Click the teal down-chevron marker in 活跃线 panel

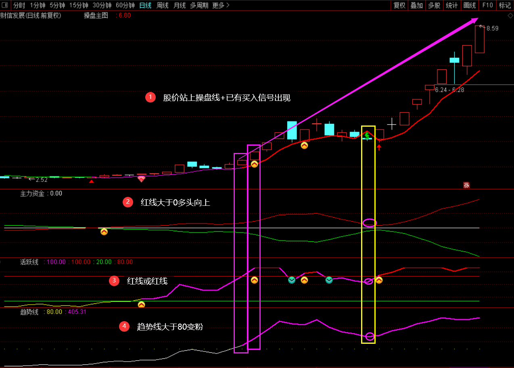pos(292,280)
